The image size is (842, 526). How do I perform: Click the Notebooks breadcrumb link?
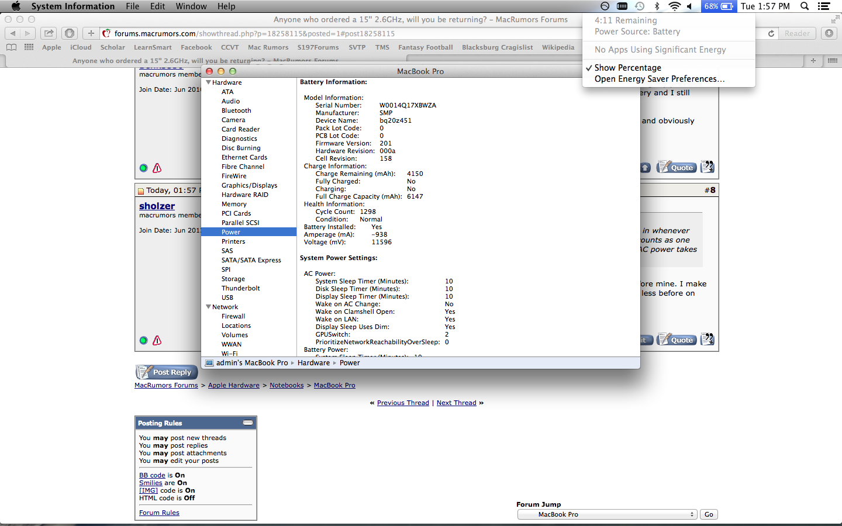pos(287,385)
